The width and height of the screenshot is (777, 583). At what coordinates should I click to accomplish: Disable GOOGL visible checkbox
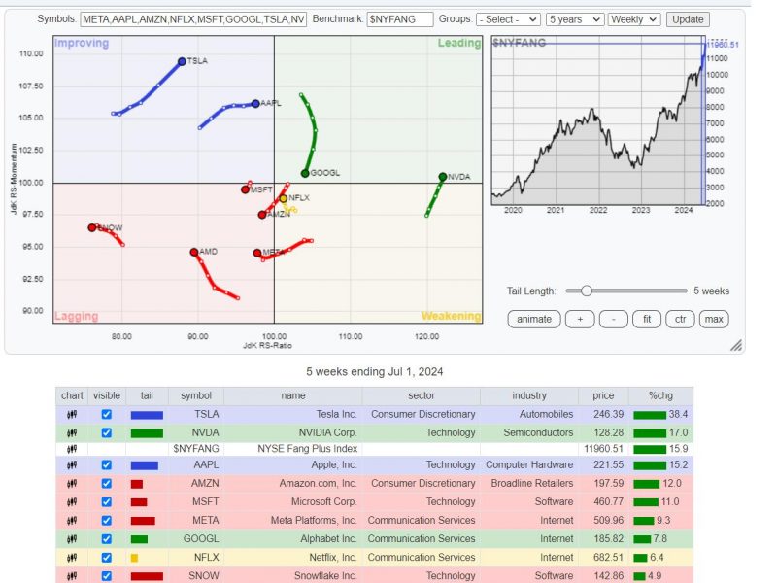pos(107,539)
